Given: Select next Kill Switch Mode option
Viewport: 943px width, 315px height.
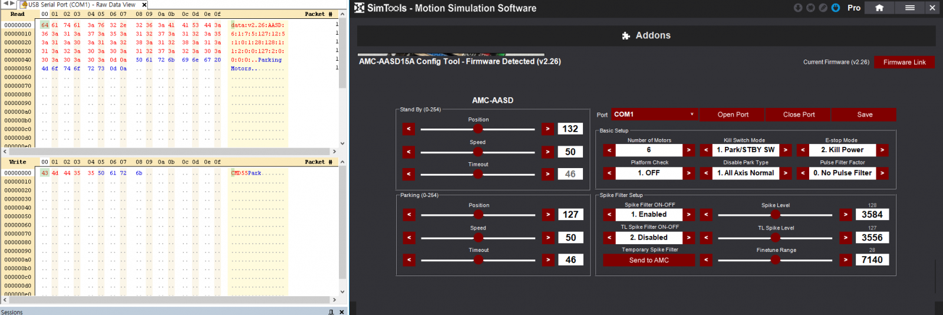Looking at the screenshot, I should [786, 150].
